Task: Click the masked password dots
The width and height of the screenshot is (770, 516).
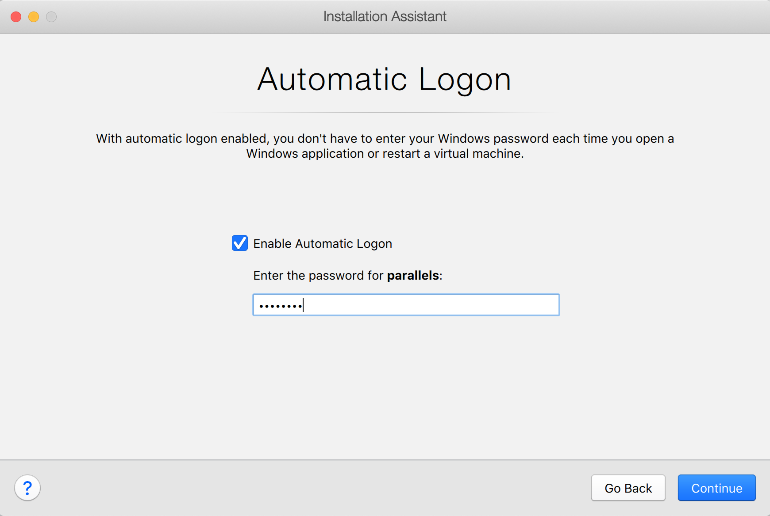Action: (280, 306)
